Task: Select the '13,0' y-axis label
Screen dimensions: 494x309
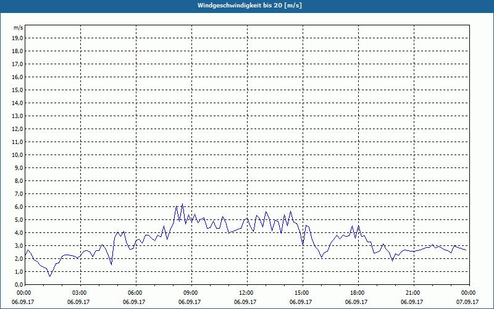Action: 17,116
